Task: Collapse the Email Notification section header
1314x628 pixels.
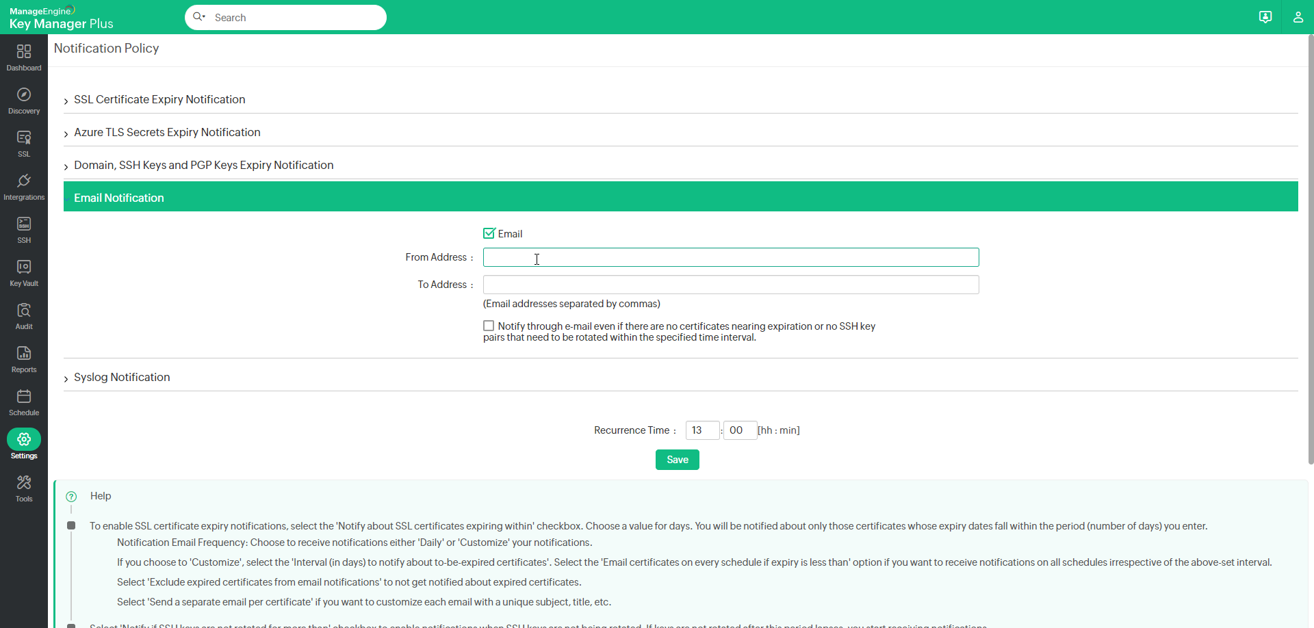Action: click(681, 197)
